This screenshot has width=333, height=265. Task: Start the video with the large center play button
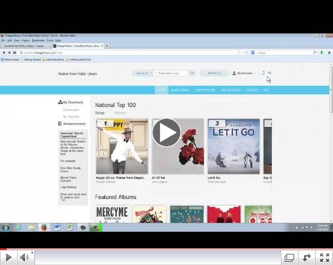(167, 132)
